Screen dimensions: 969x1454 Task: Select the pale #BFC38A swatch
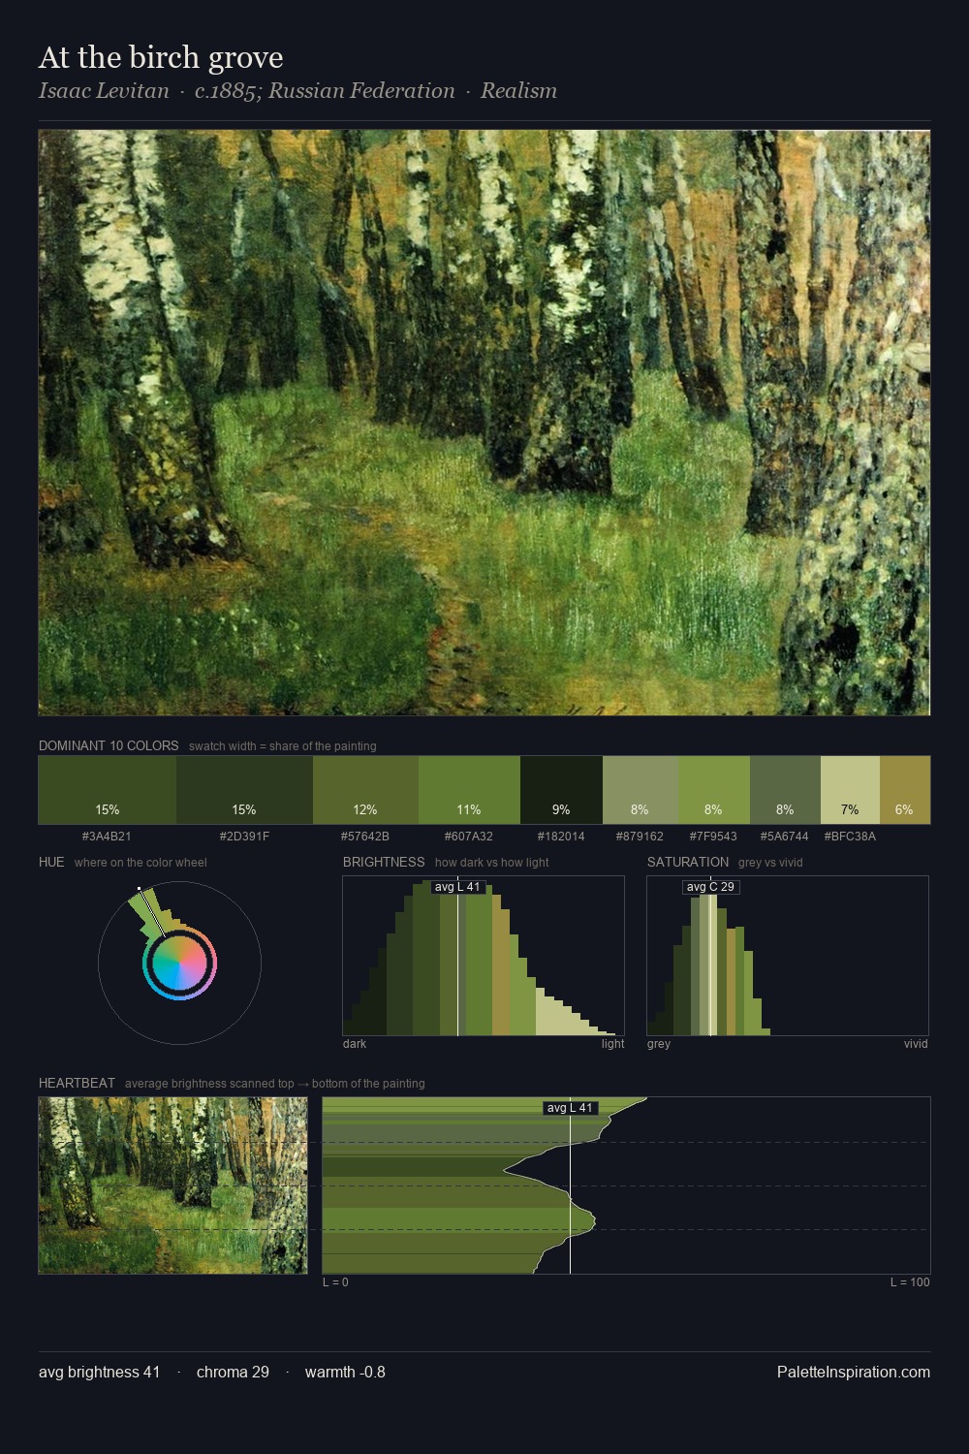pyautogui.click(x=850, y=790)
